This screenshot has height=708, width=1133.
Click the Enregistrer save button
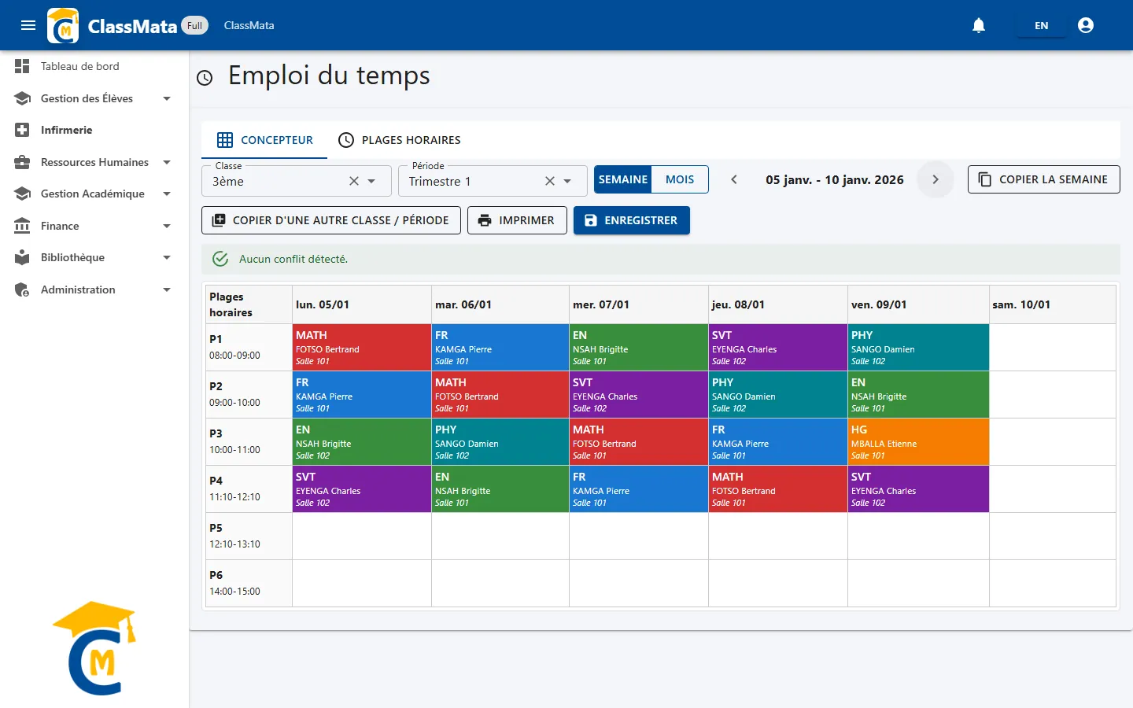(631, 220)
